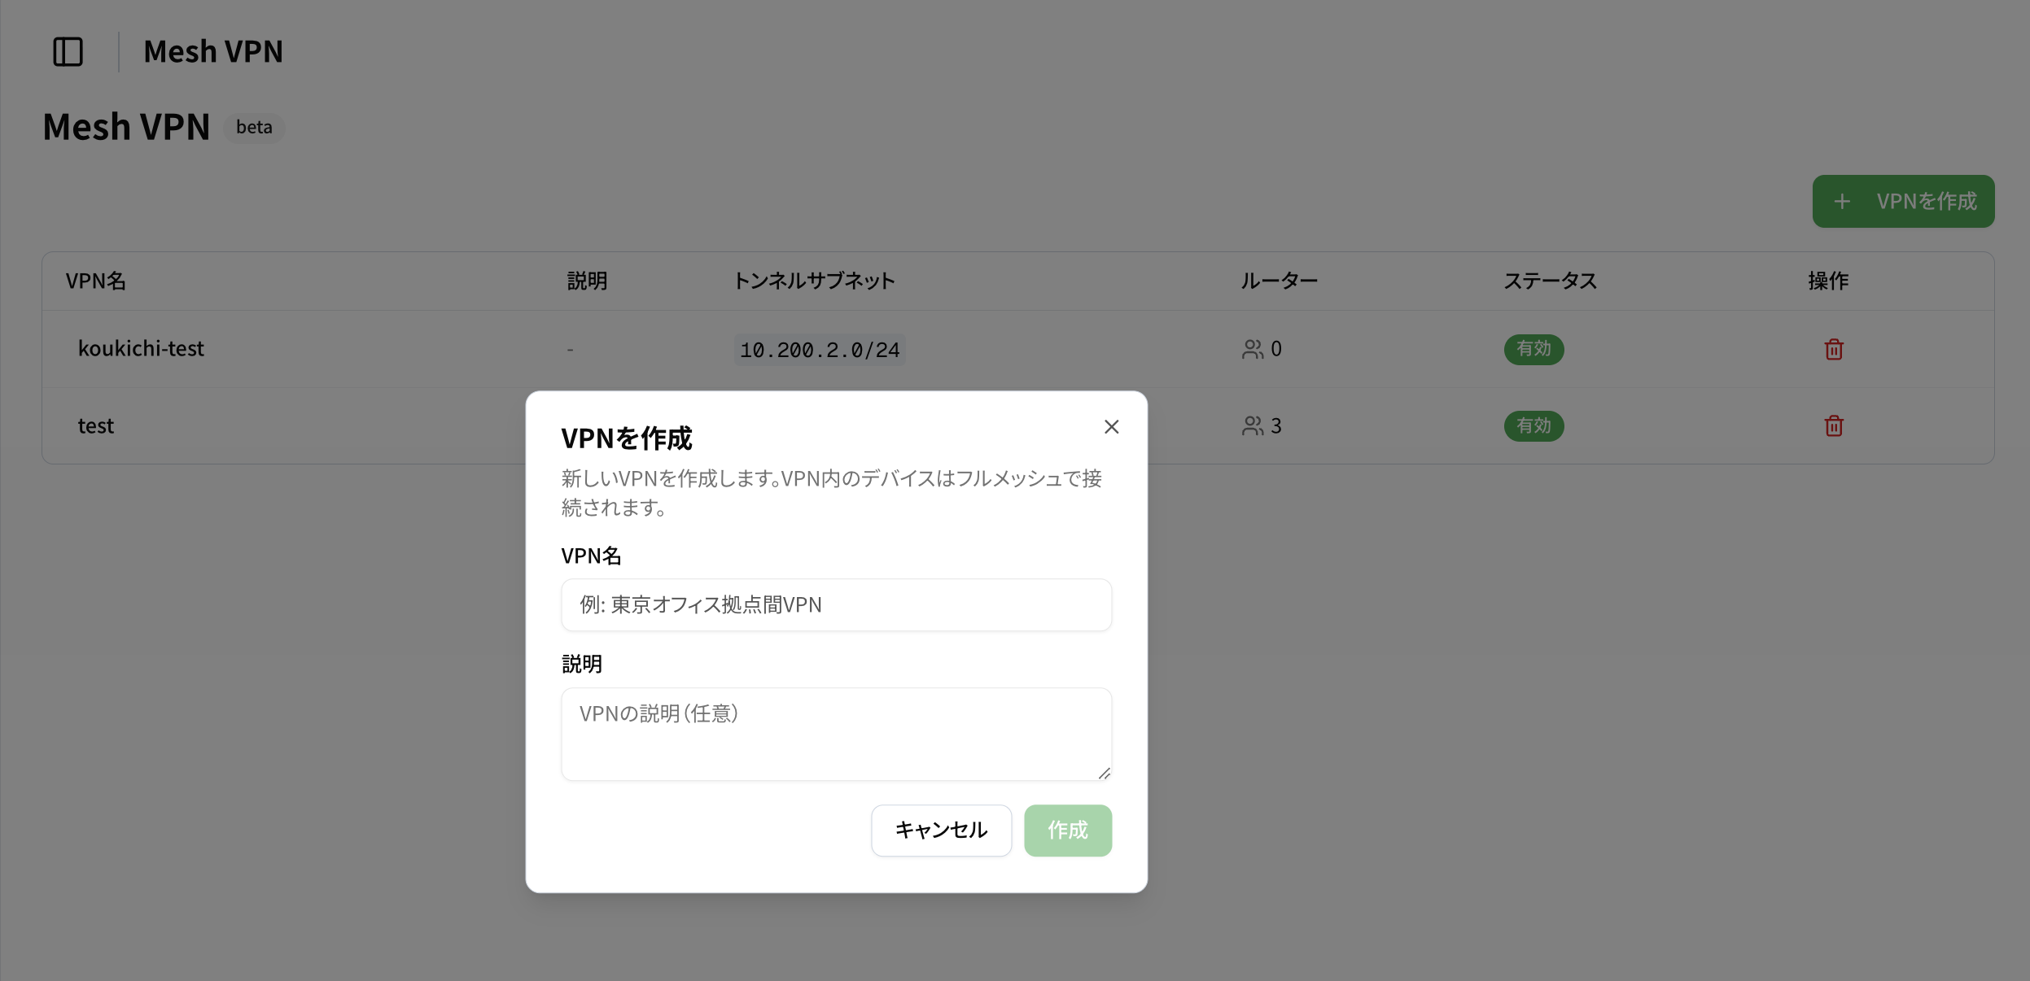Click the 有効 status badge for test
Image resolution: width=2030 pixels, height=981 pixels.
[x=1533, y=426]
